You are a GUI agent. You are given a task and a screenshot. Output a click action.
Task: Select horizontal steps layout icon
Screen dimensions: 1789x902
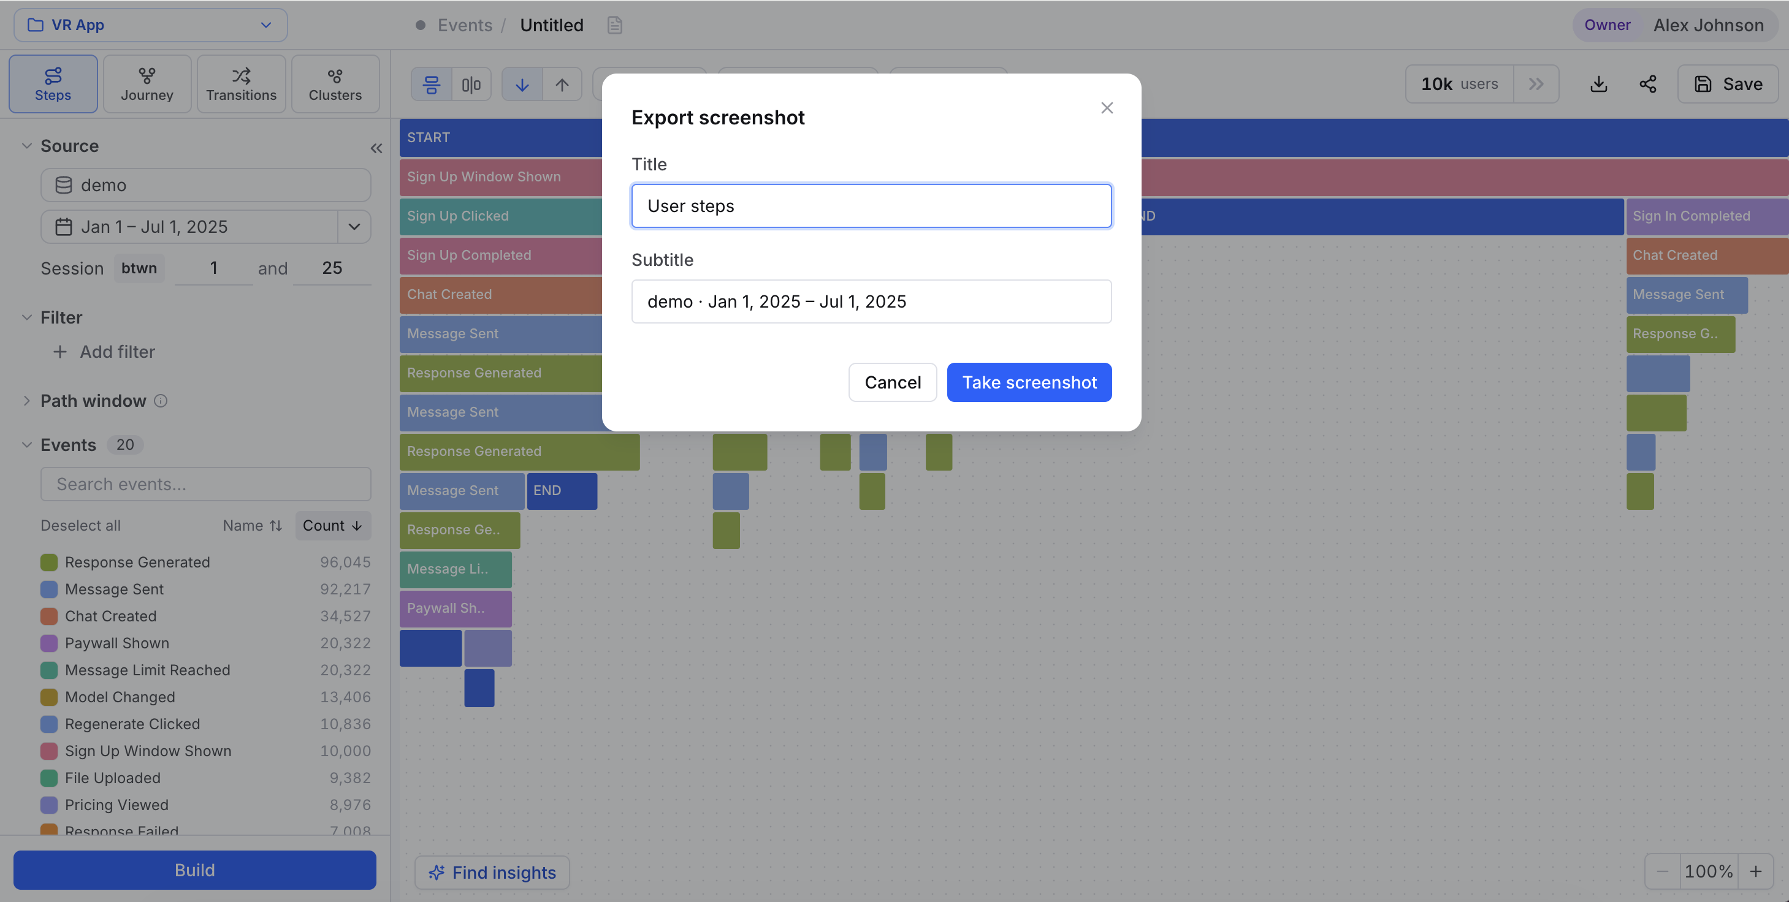pos(431,85)
